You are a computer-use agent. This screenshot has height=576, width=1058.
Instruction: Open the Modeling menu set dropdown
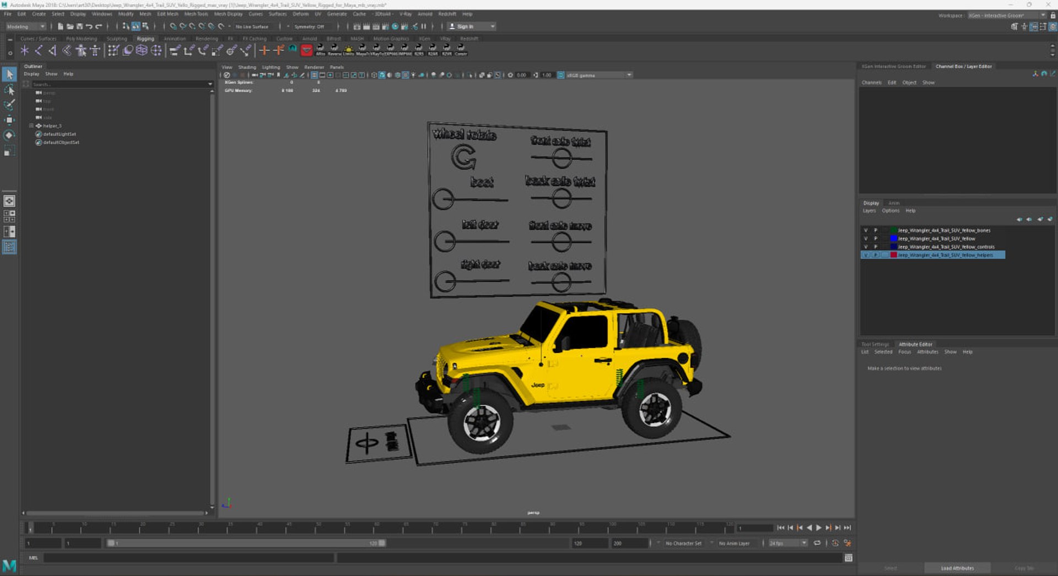tap(26, 26)
